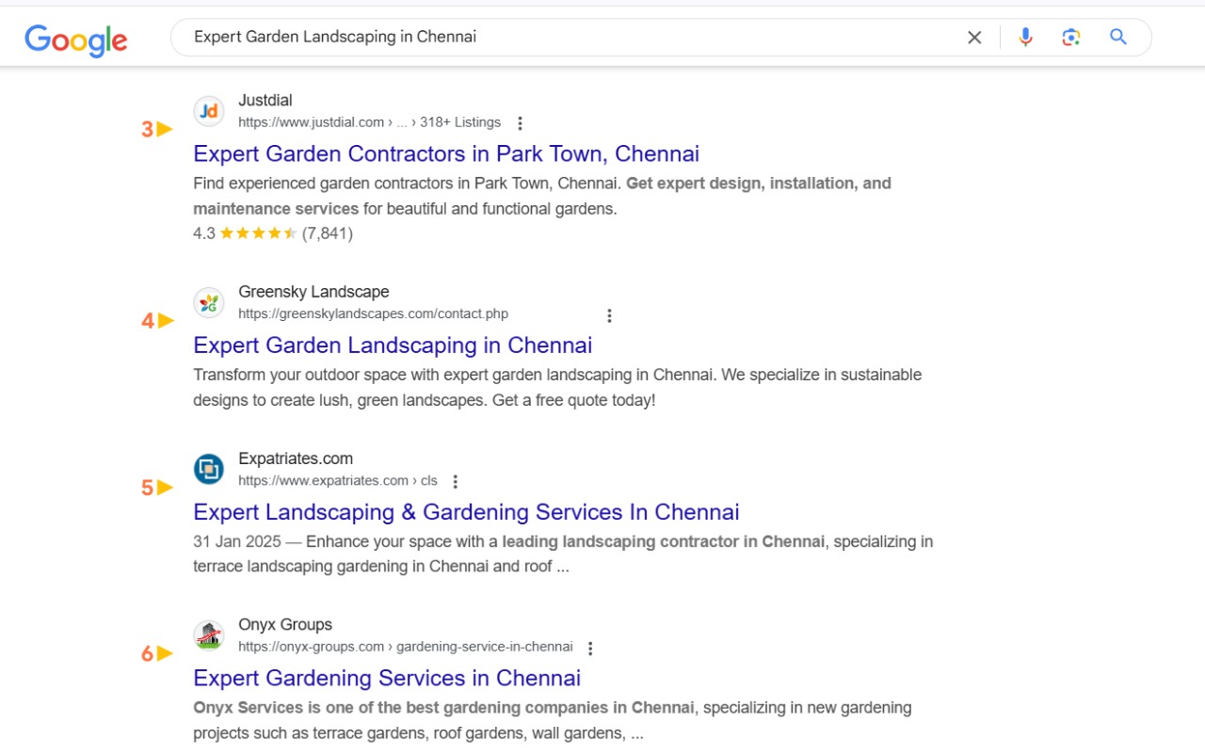Open 'Expert Landscaping & Gardening Services In Chennai' link

point(466,512)
